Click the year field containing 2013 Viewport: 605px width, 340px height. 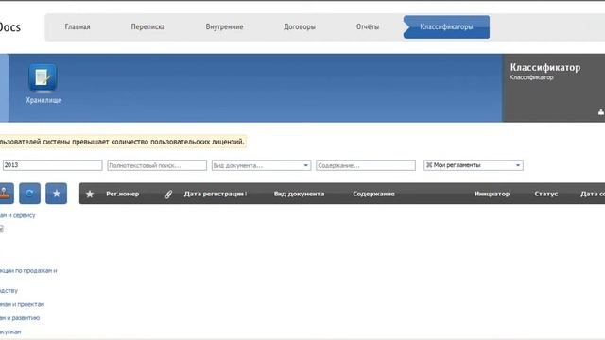click(53, 165)
